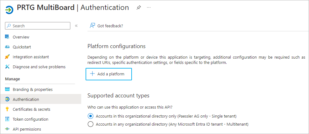The image size is (309, 134).
Task: Click the Authentication sidebar icon
Action: pyautogui.click(x=7, y=99)
